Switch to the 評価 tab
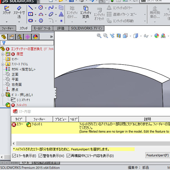170x170 pixels. pyautogui.click(x=61, y=28)
